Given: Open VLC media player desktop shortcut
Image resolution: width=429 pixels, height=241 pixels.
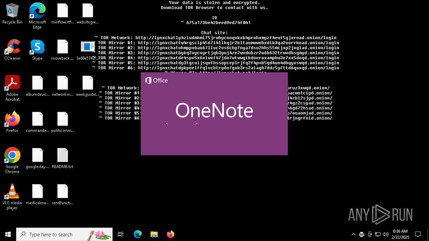Looking at the screenshot, I should 12,197.
